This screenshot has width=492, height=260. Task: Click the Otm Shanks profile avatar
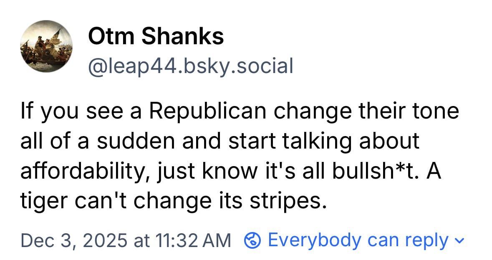pos(47,47)
